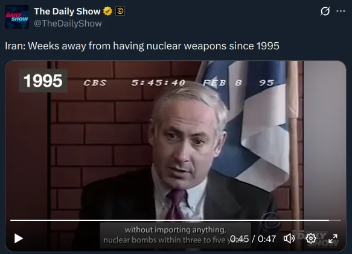Enter fullscreen with the expand arrows icon
352x254 pixels.
[333, 238]
